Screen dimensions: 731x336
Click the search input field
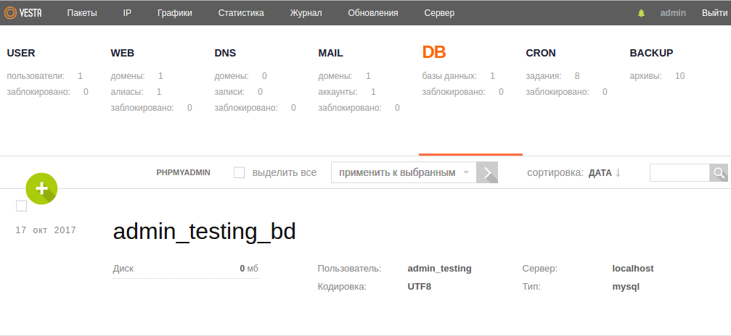(679, 172)
